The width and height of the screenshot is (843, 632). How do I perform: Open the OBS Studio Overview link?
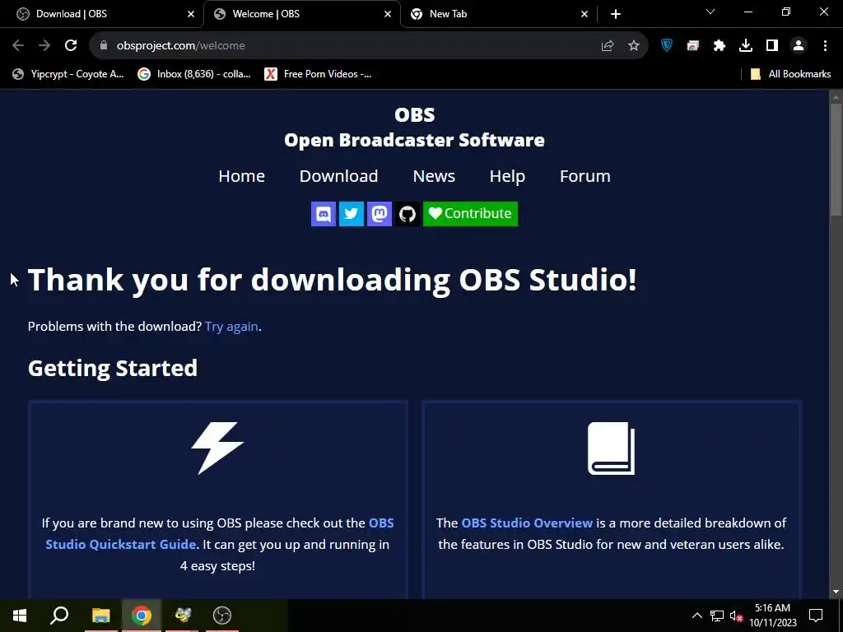[527, 523]
